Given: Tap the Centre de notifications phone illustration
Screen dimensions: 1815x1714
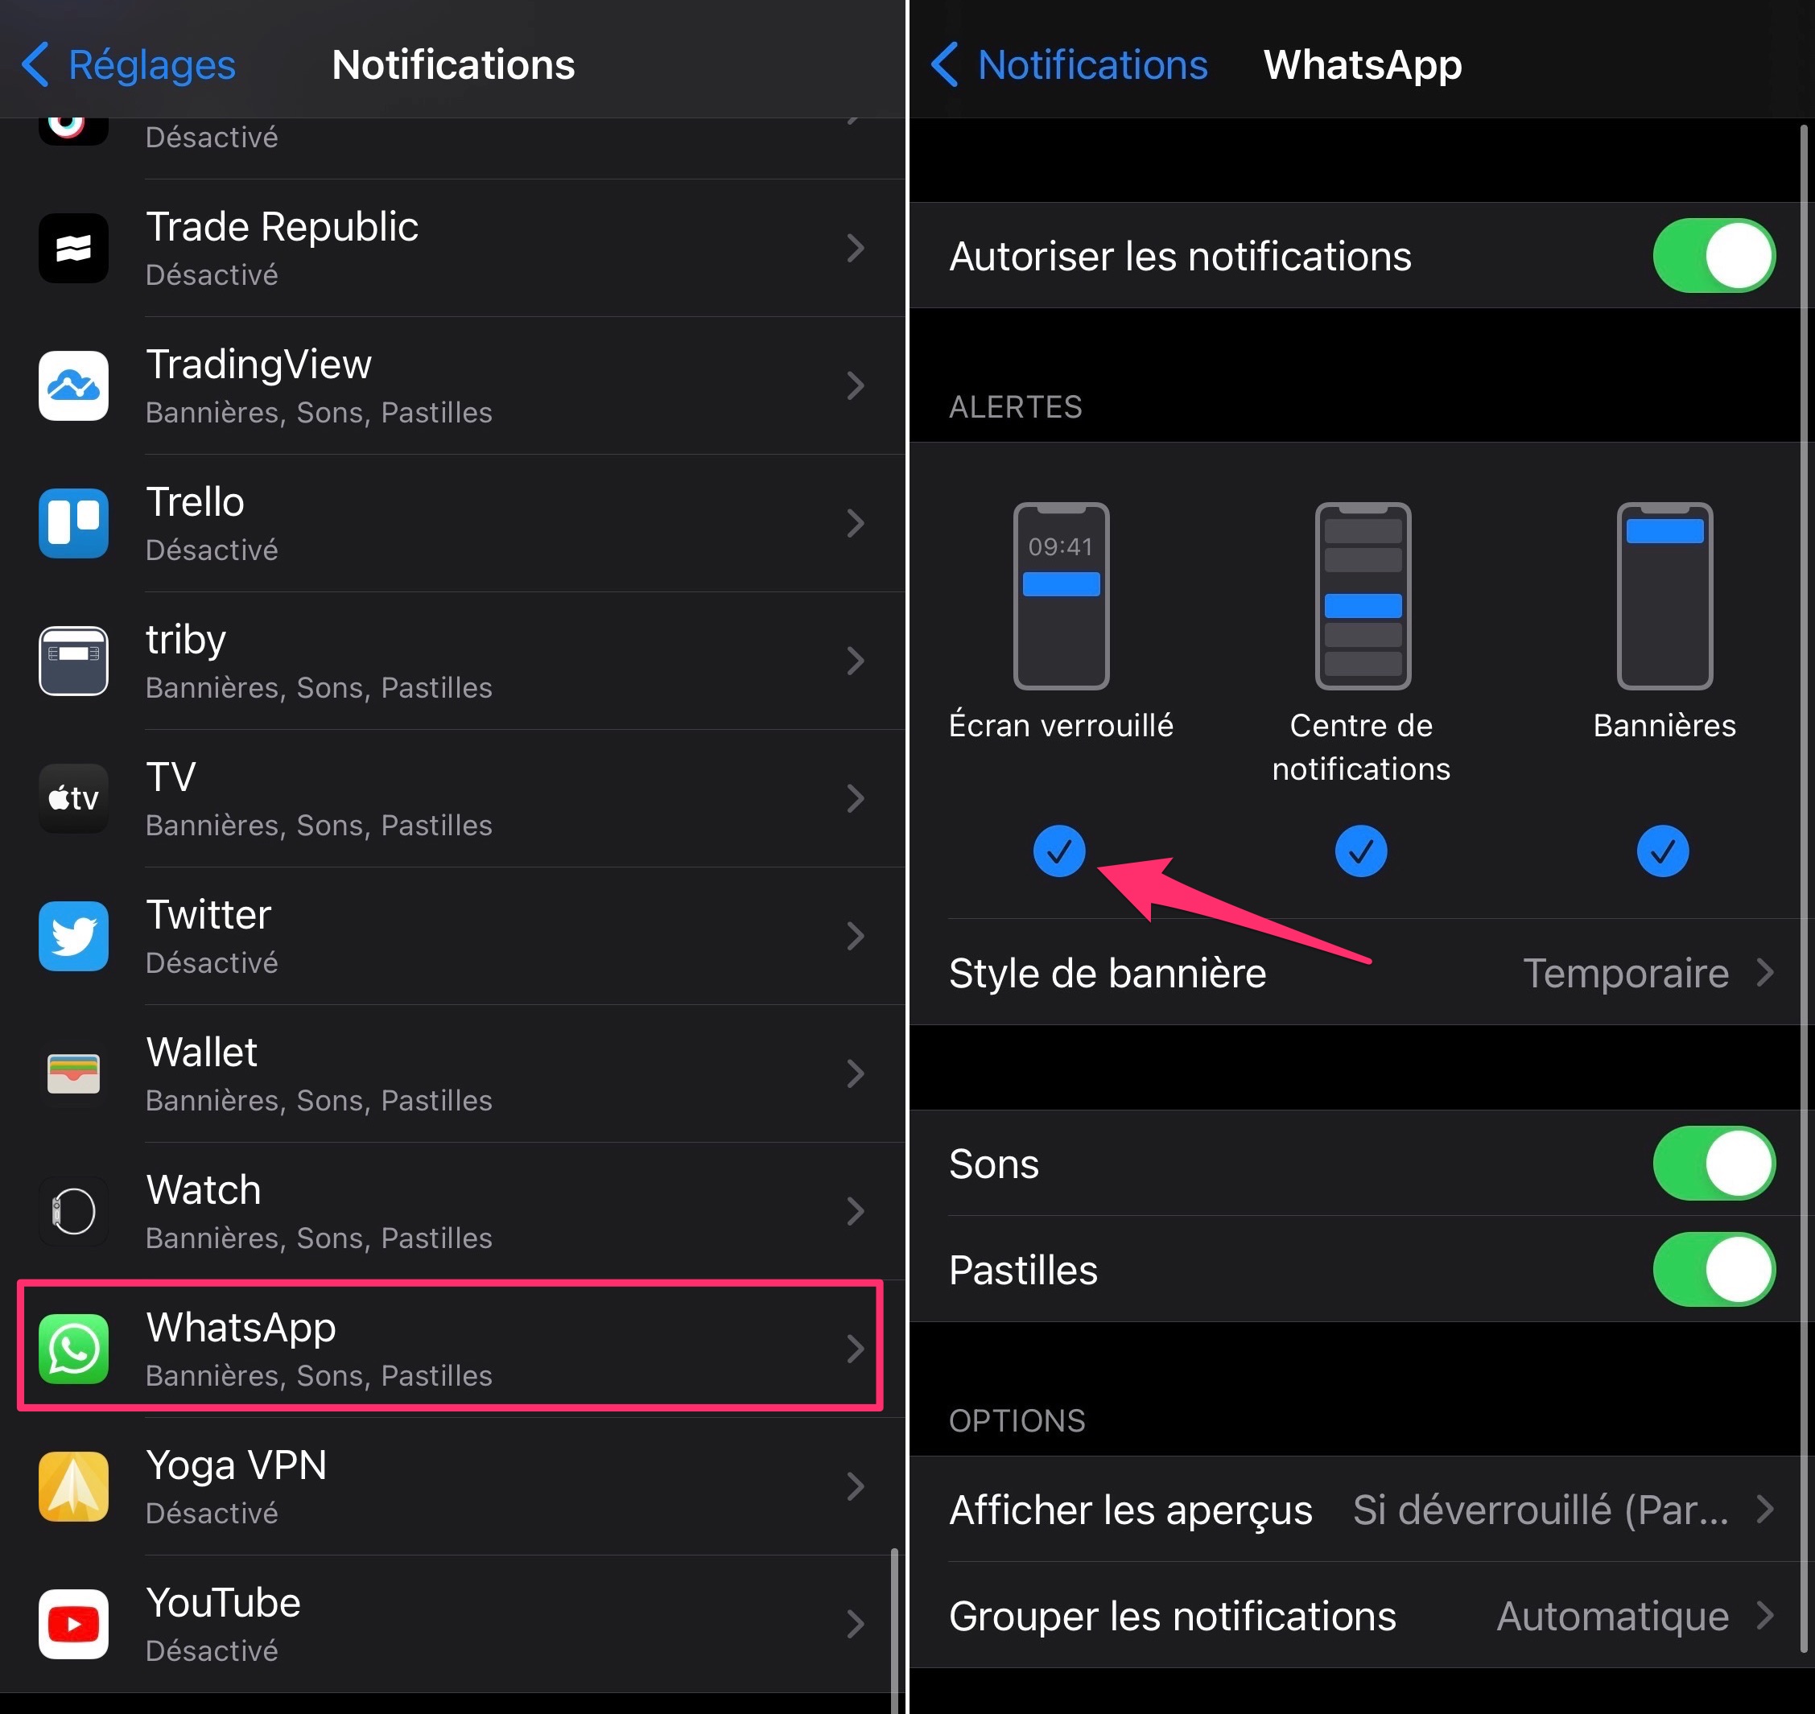Looking at the screenshot, I should coord(1363,595).
